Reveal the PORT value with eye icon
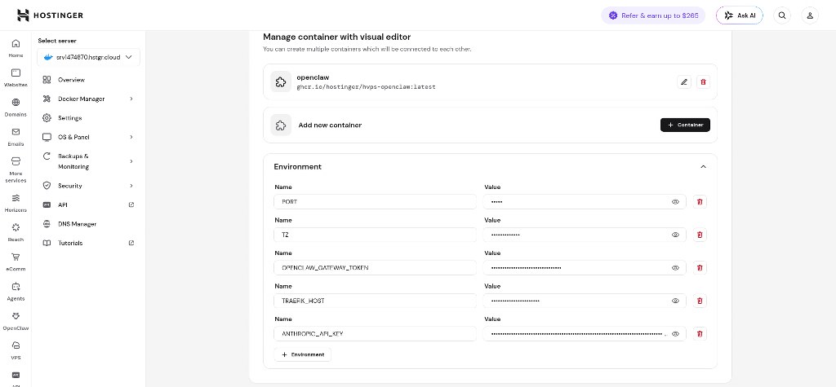This screenshot has width=836, height=387. [x=675, y=202]
